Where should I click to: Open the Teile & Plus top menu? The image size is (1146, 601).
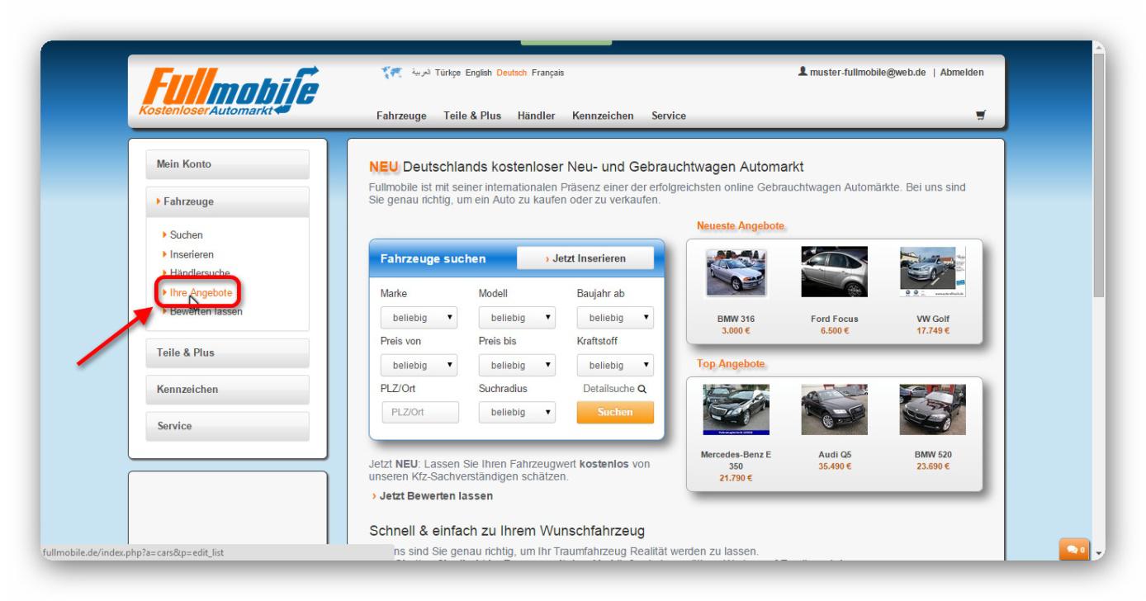point(472,116)
